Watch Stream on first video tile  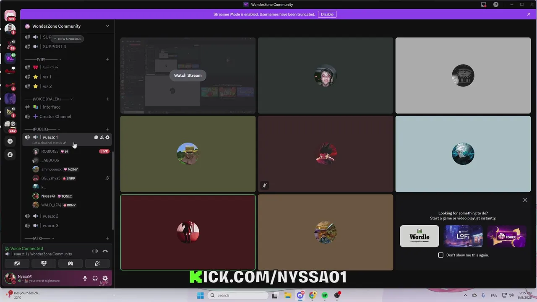[188, 75]
